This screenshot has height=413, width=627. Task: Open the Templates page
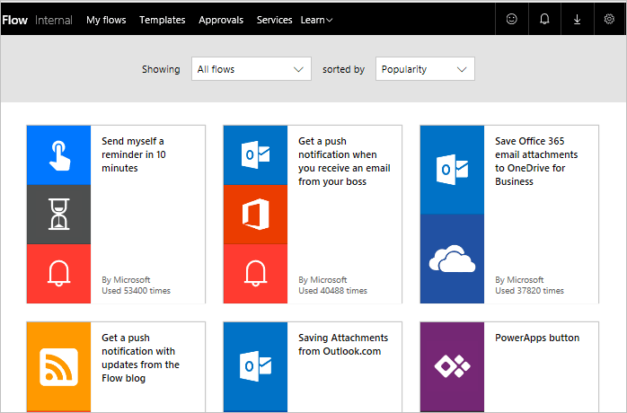tap(163, 20)
